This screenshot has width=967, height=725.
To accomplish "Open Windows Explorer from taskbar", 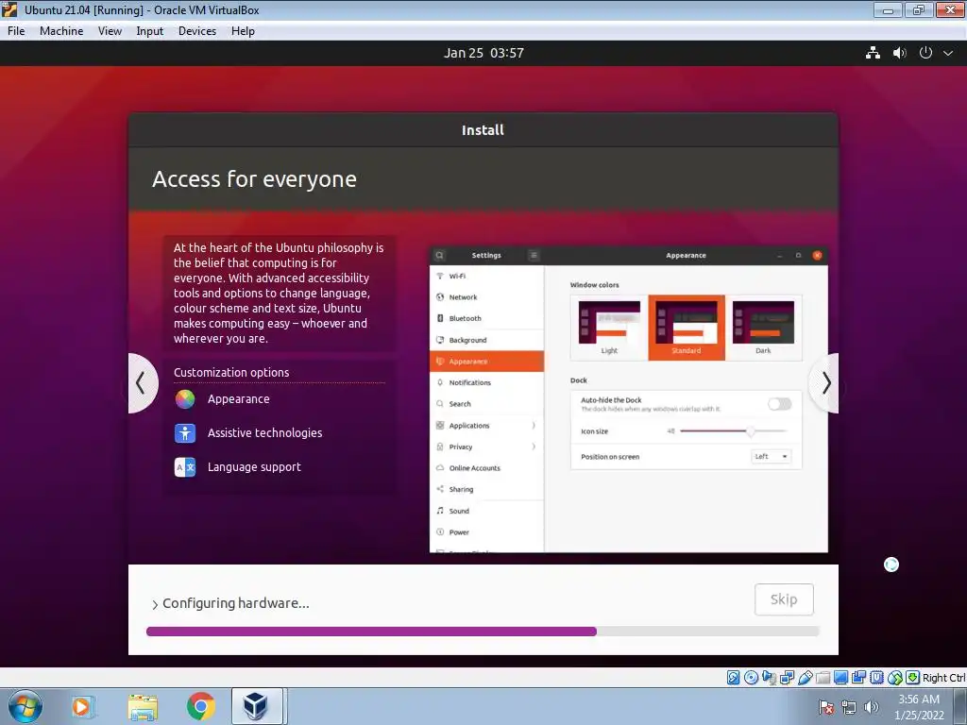I will (143, 706).
